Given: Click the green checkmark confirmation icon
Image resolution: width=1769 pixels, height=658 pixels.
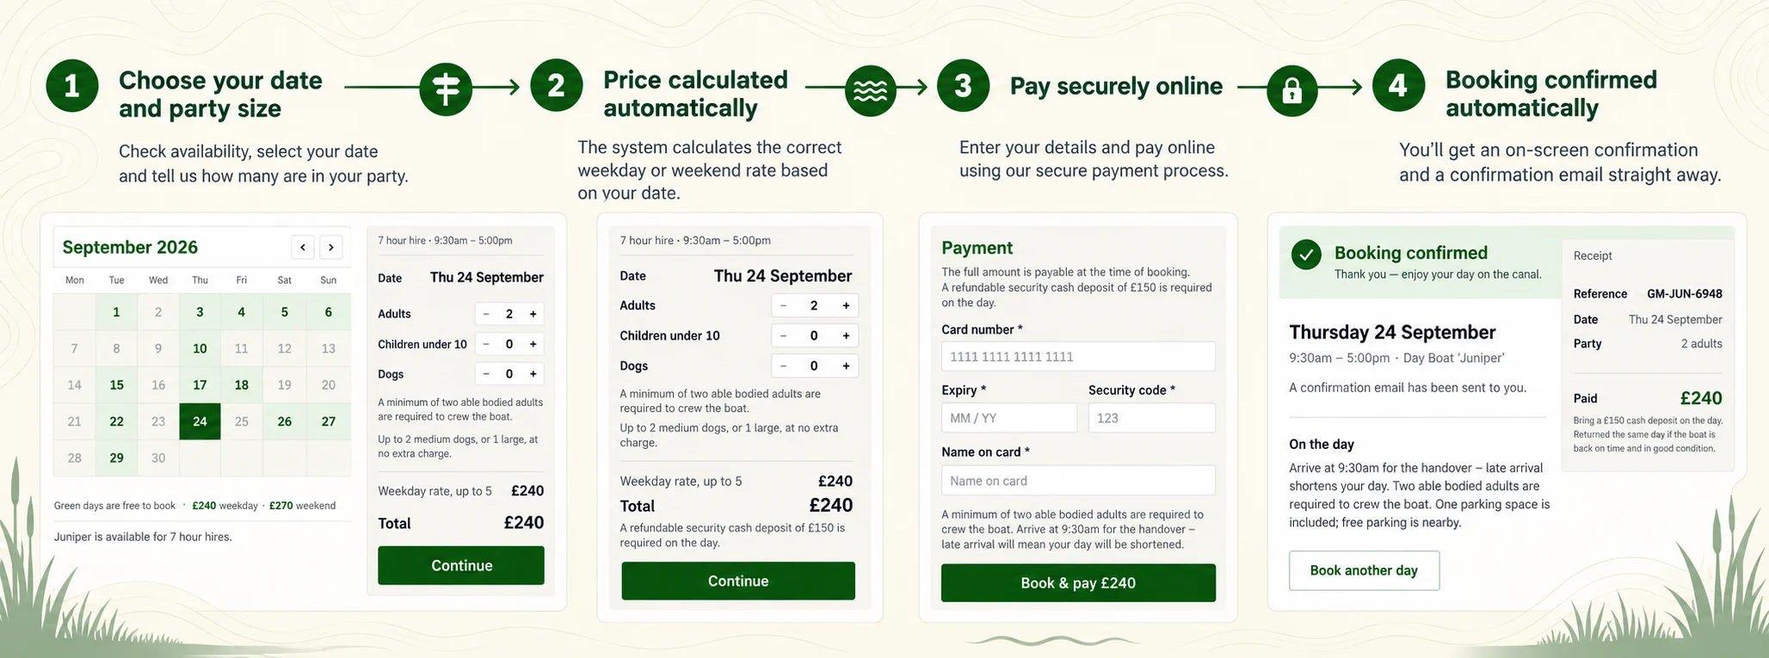Looking at the screenshot, I should point(1306,255).
